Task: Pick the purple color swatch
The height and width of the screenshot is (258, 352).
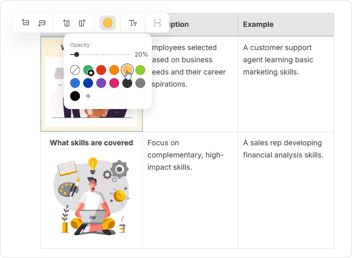Action: (x=101, y=83)
